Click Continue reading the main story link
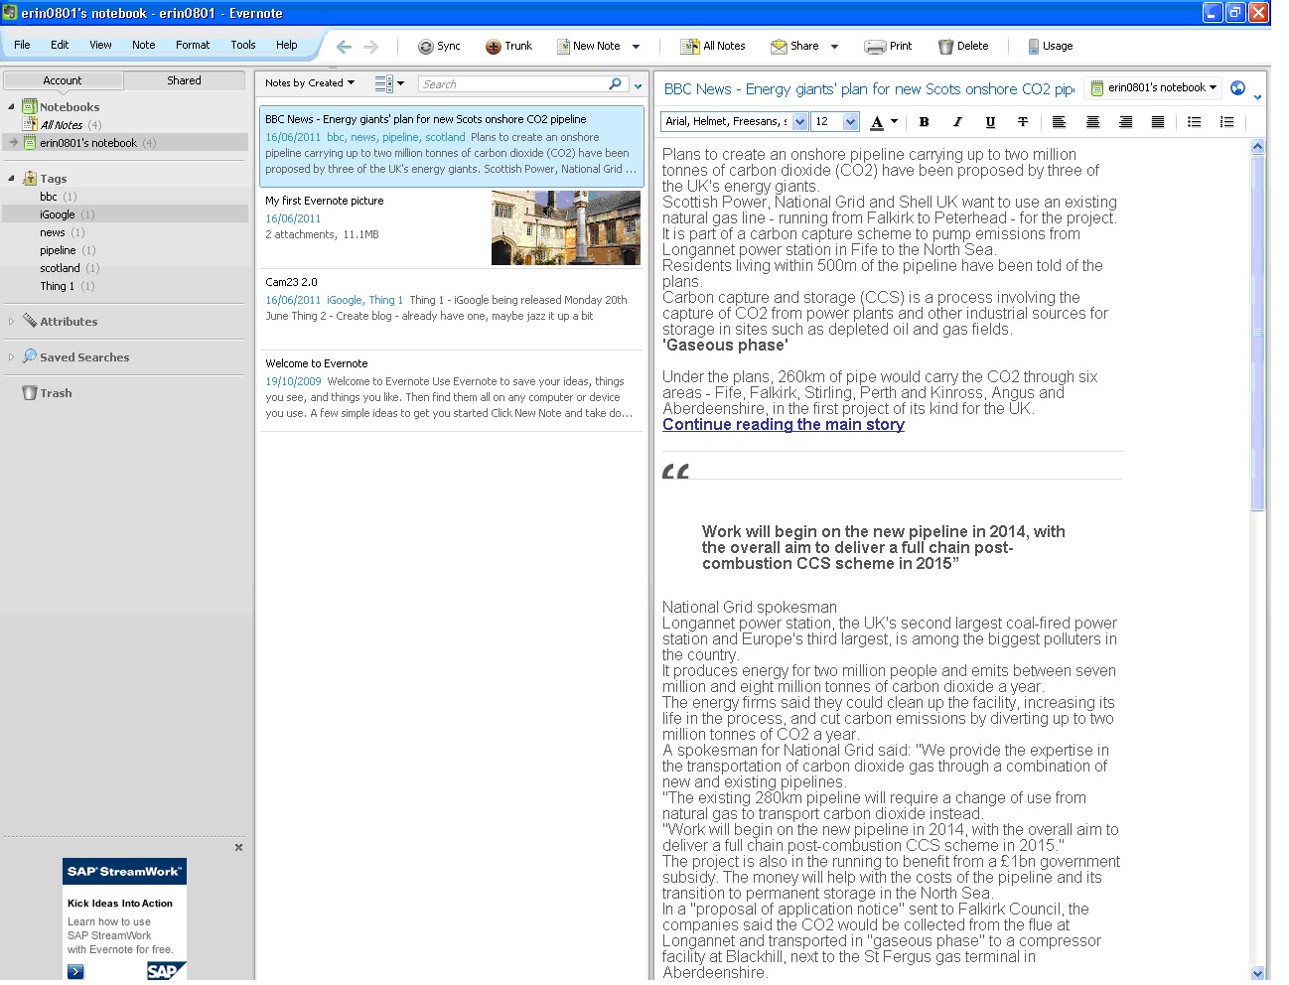Image resolution: width=1289 pixels, height=985 pixels. pos(783,424)
